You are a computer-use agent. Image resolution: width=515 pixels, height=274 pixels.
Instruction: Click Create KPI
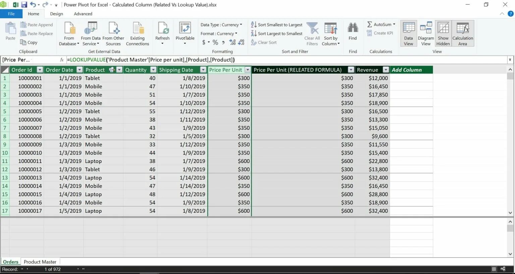380,33
